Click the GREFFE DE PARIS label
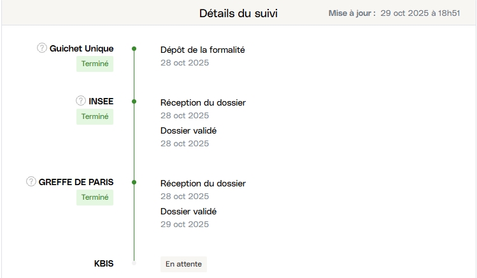Viewport: 477px width, 278px height. [76, 182]
